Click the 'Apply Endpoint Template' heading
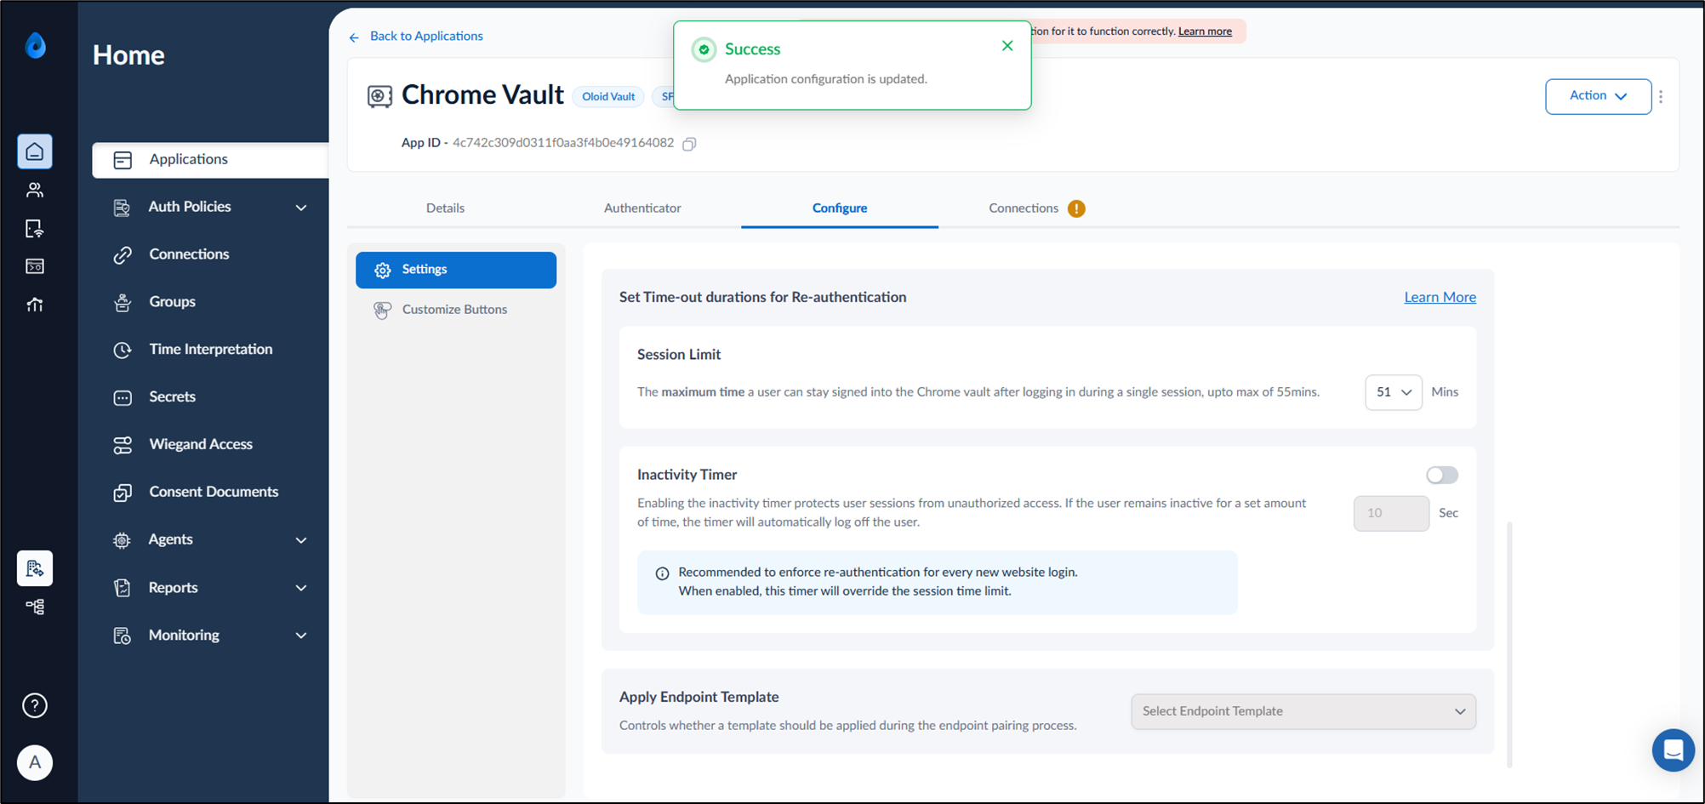 pos(699,697)
